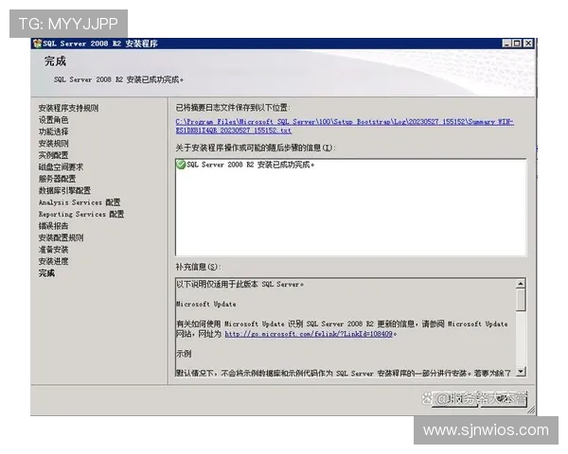Viewport: 568px width, 454px height.
Task: Select the 准备安装 step
Action: point(53,250)
